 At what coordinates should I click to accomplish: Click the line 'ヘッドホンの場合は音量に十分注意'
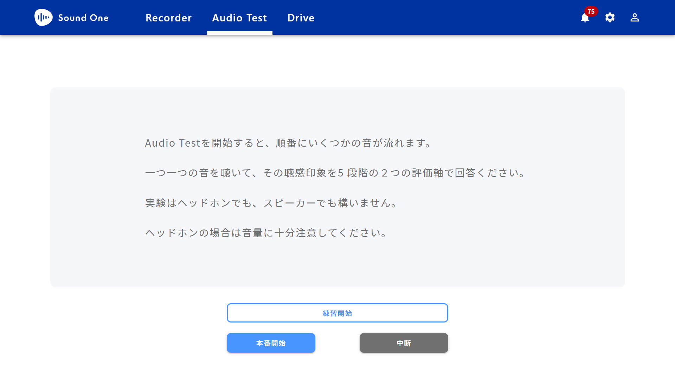pos(266,233)
